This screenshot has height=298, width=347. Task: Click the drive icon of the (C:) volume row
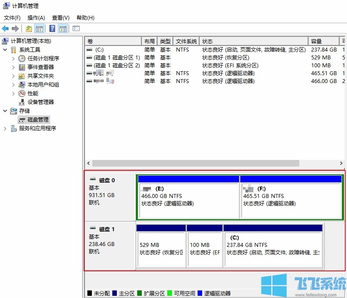[x=89, y=50]
